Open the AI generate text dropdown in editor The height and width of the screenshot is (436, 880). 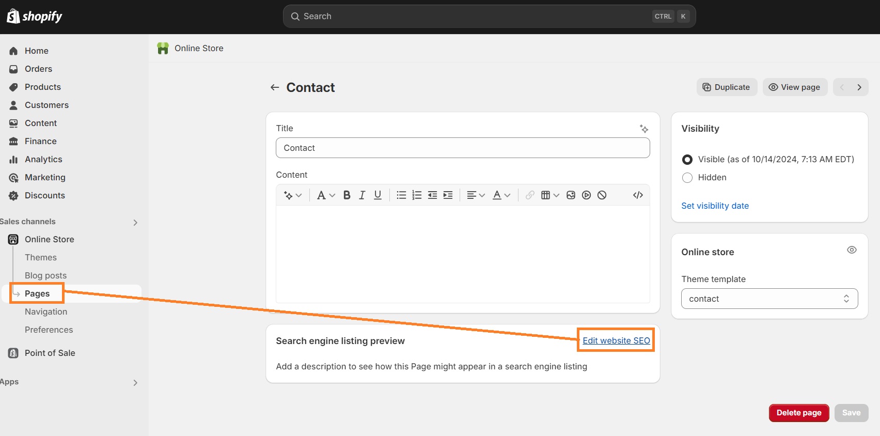293,195
